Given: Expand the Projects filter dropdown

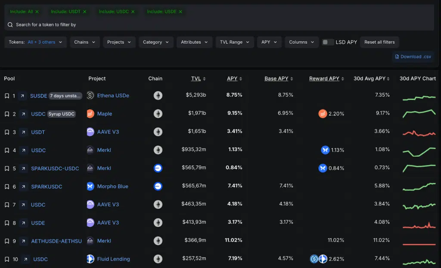Looking at the screenshot, I should point(119,42).
